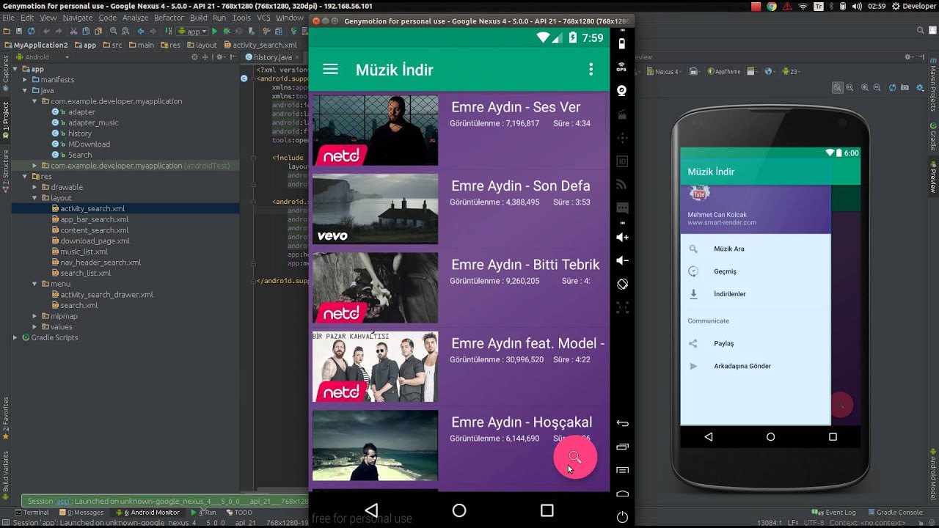
Task: Click the Search Everywhere magnifier at top right
Action: pos(921,30)
